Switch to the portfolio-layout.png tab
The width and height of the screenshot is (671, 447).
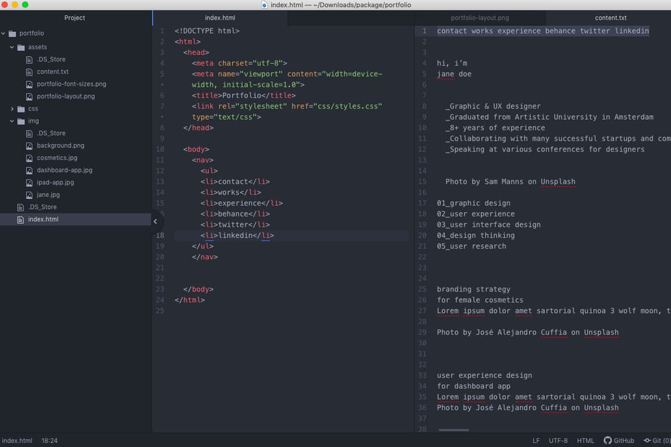point(480,18)
